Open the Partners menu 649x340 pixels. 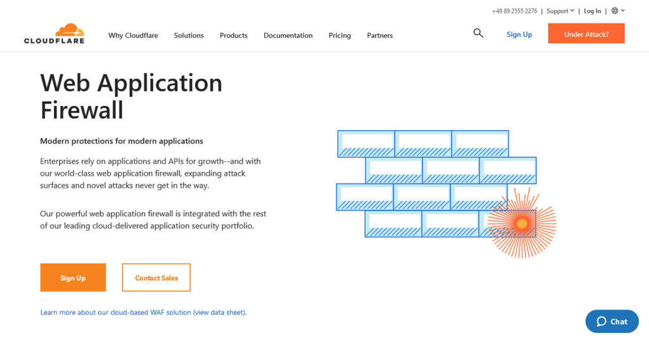pyautogui.click(x=380, y=35)
